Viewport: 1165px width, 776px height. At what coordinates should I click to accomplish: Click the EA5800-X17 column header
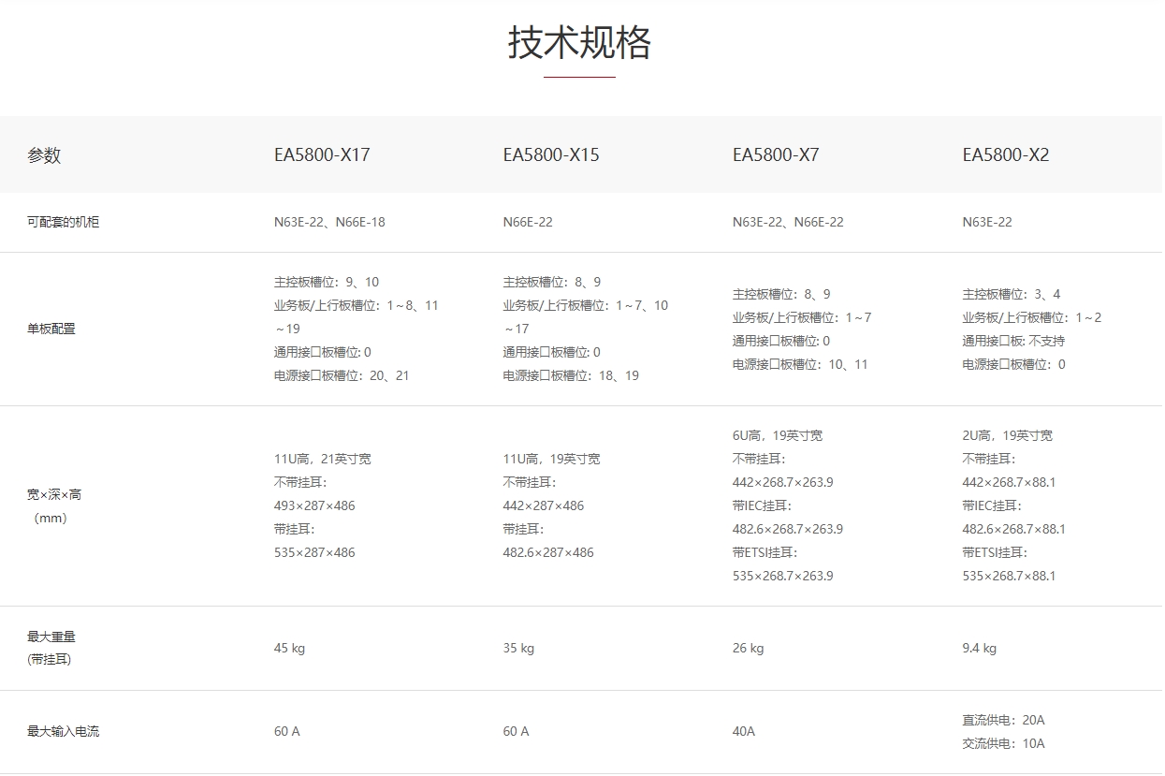322,155
